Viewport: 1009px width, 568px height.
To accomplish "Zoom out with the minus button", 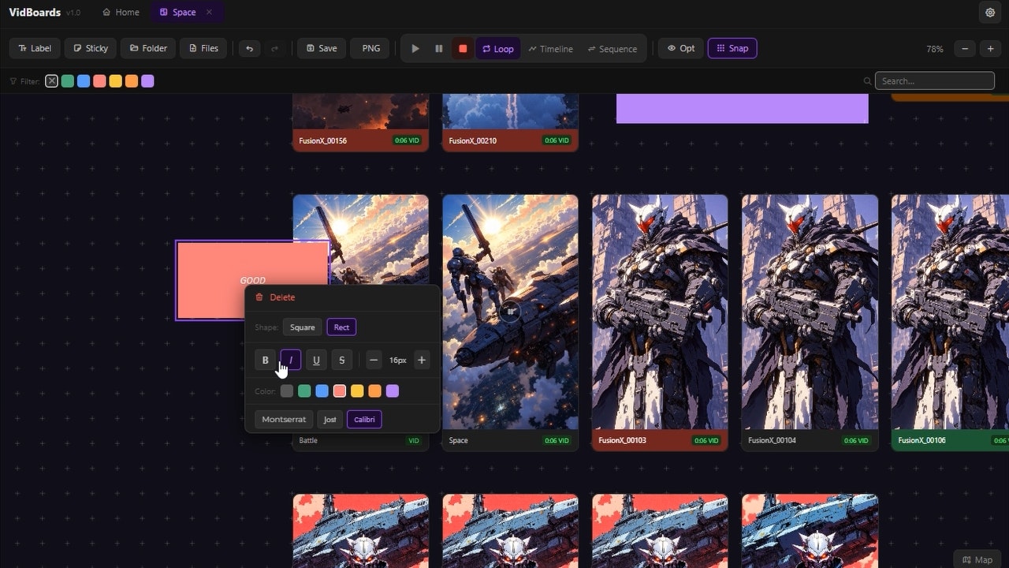I will pos(965,48).
